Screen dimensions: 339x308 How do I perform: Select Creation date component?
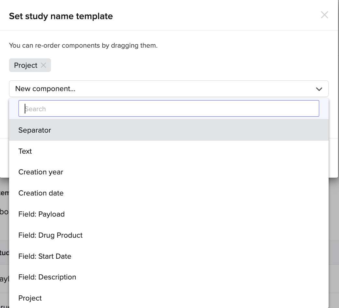click(41, 193)
